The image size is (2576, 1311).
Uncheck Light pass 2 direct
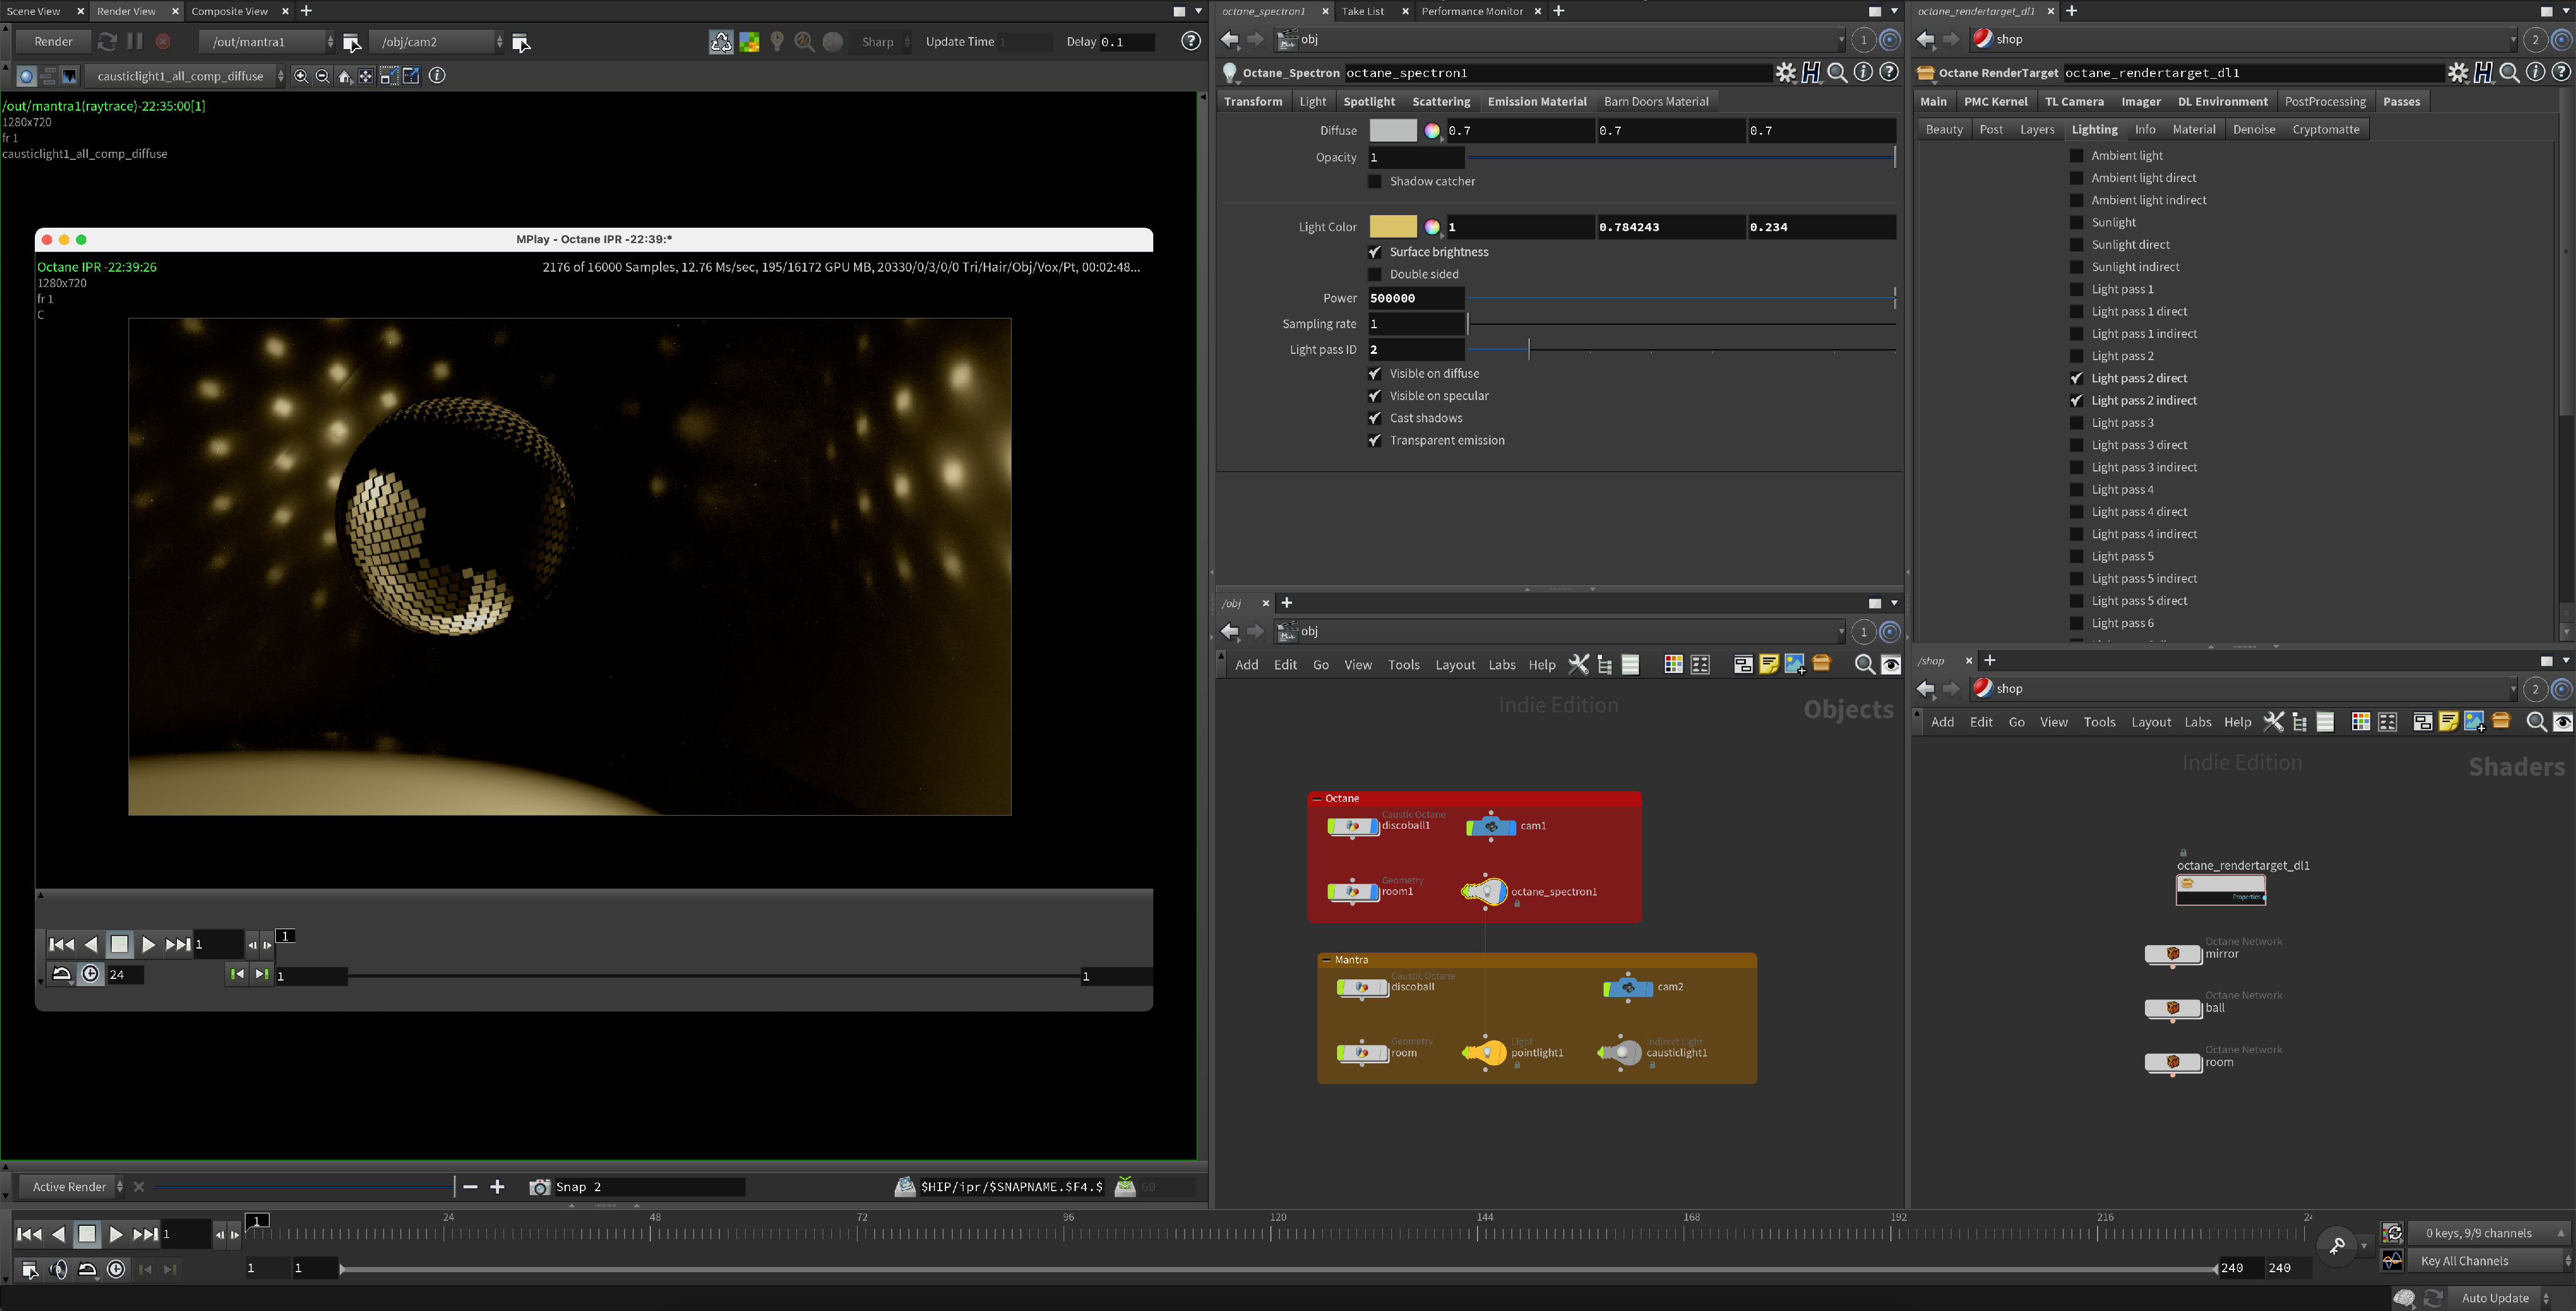pyautogui.click(x=2076, y=378)
